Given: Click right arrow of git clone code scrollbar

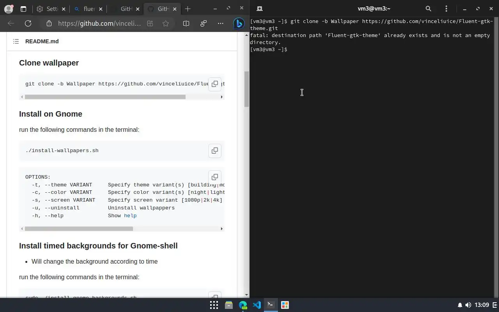Looking at the screenshot, I should (x=222, y=97).
